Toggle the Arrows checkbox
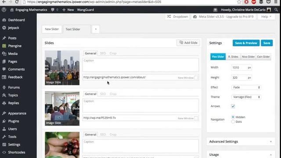The image size is (281, 158). 233,106
